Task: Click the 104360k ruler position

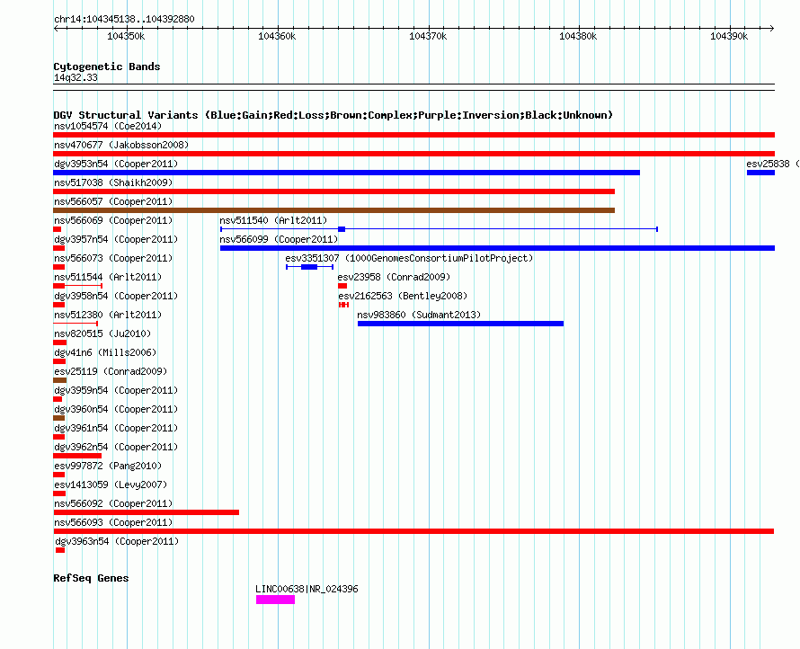Action: (x=277, y=36)
